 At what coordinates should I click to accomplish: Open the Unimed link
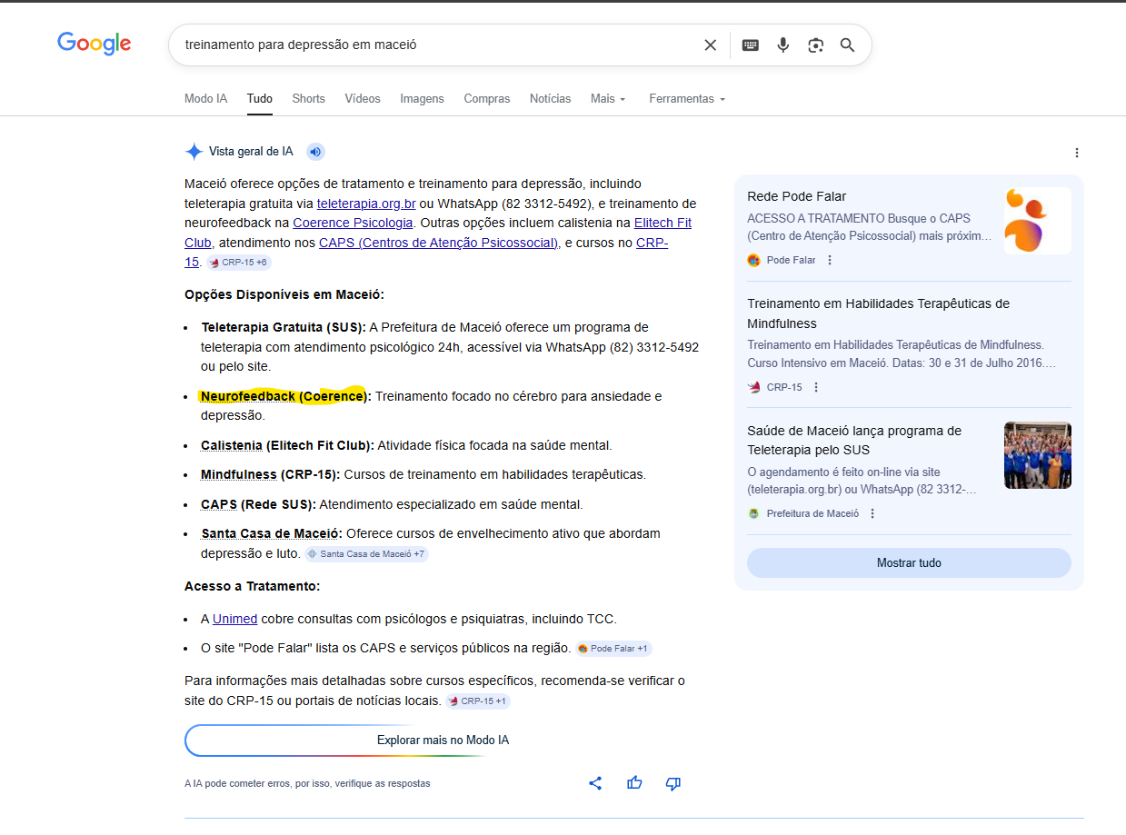click(234, 619)
